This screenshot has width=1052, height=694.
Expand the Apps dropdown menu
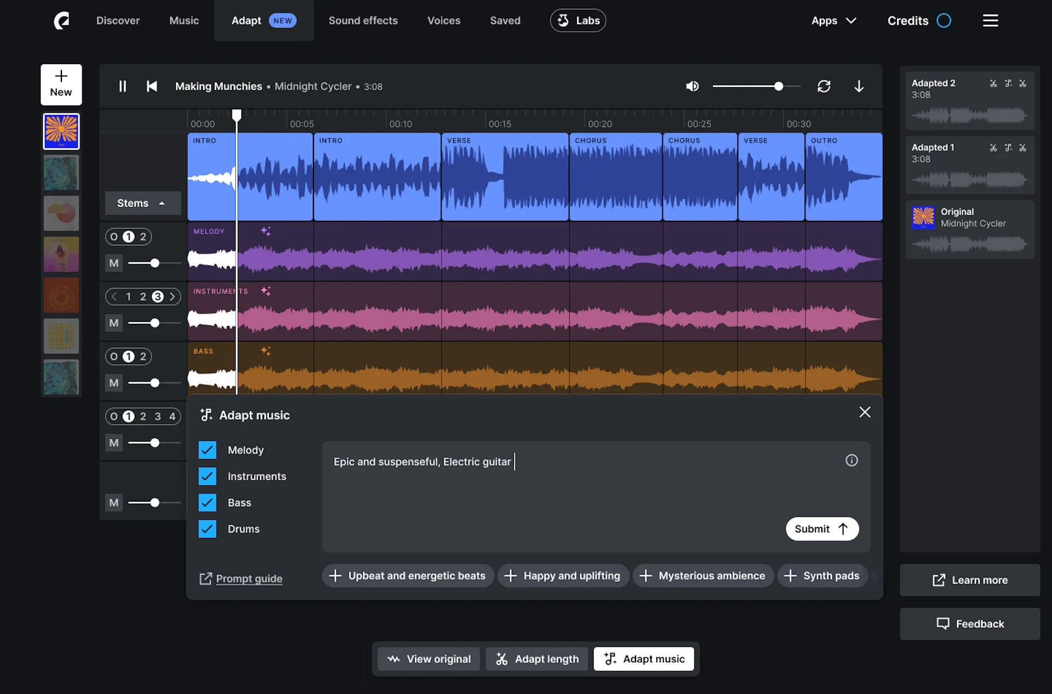(833, 21)
